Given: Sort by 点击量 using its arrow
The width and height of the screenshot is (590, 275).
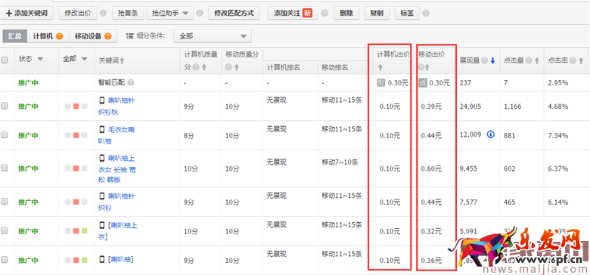Looking at the screenshot, I should click(537, 60).
